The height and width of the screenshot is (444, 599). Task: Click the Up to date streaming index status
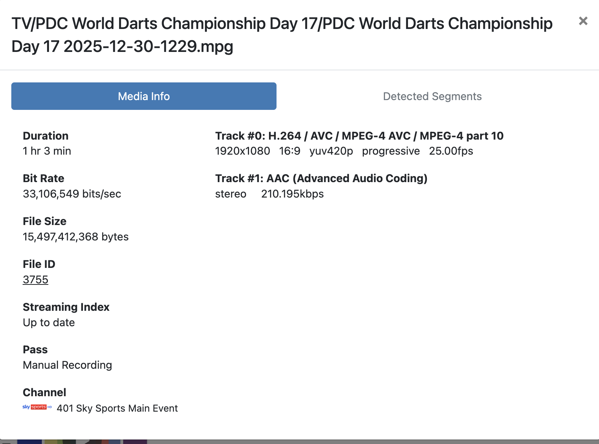click(49, 322)
